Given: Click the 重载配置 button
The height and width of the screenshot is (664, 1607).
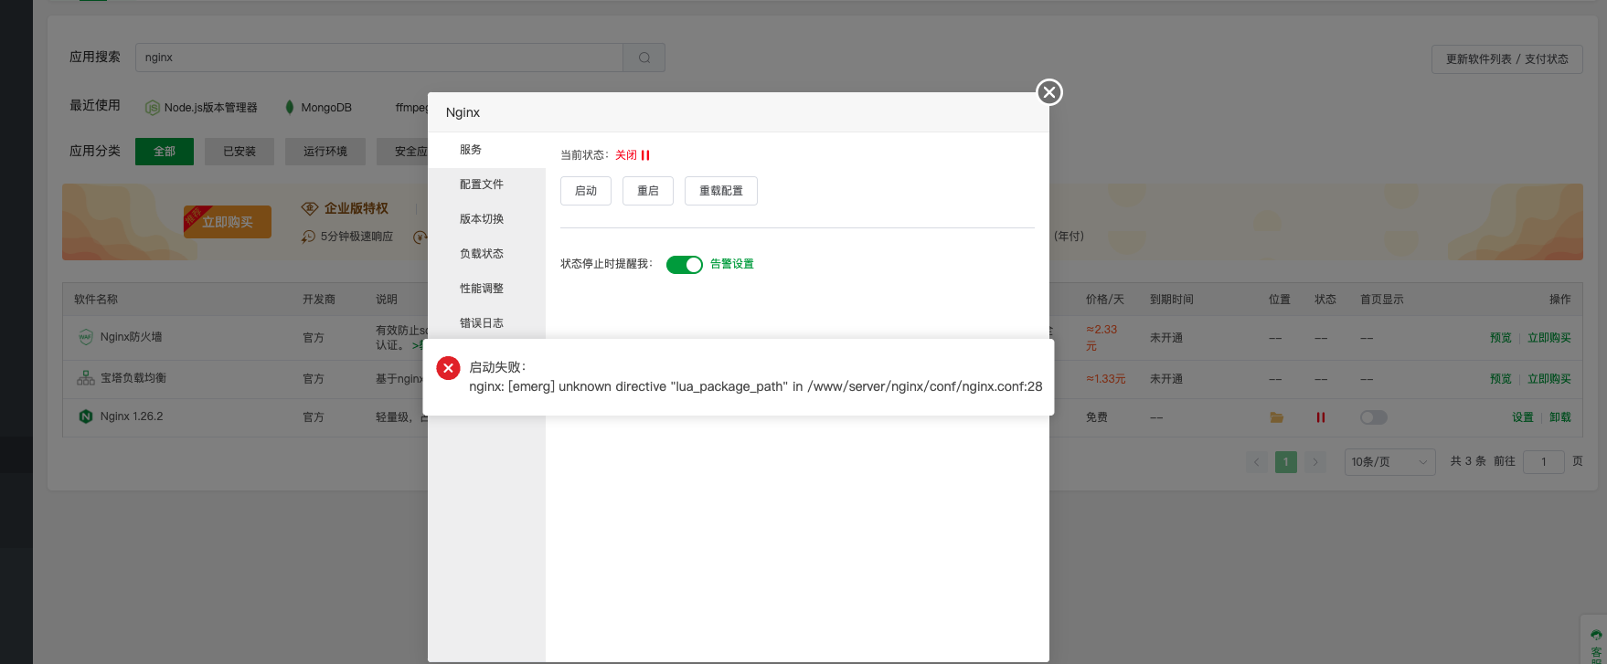Looking at the screenshot, I should (x=721, y=191).
